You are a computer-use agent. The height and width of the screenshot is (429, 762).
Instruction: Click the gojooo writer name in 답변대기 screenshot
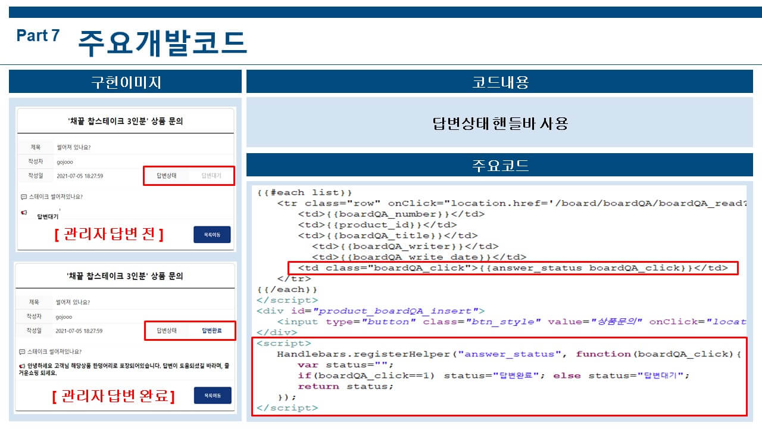[x=65, y=161]
